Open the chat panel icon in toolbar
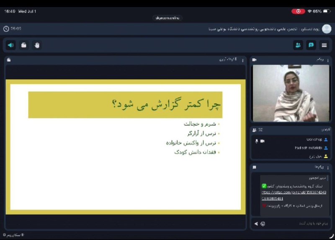Screen dimensions: 335x240 click(x=311, y=45)
